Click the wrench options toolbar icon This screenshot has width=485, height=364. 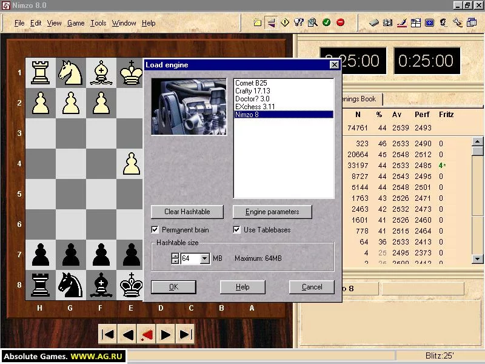pos(458,22)
